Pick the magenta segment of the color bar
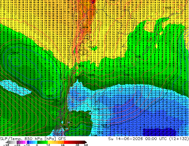189x146 pixels. 24,142
